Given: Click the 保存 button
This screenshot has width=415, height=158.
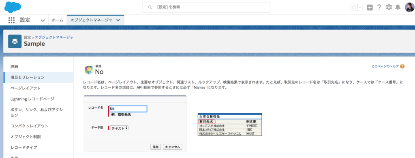Looking at the screenshot, I should 156,147.
